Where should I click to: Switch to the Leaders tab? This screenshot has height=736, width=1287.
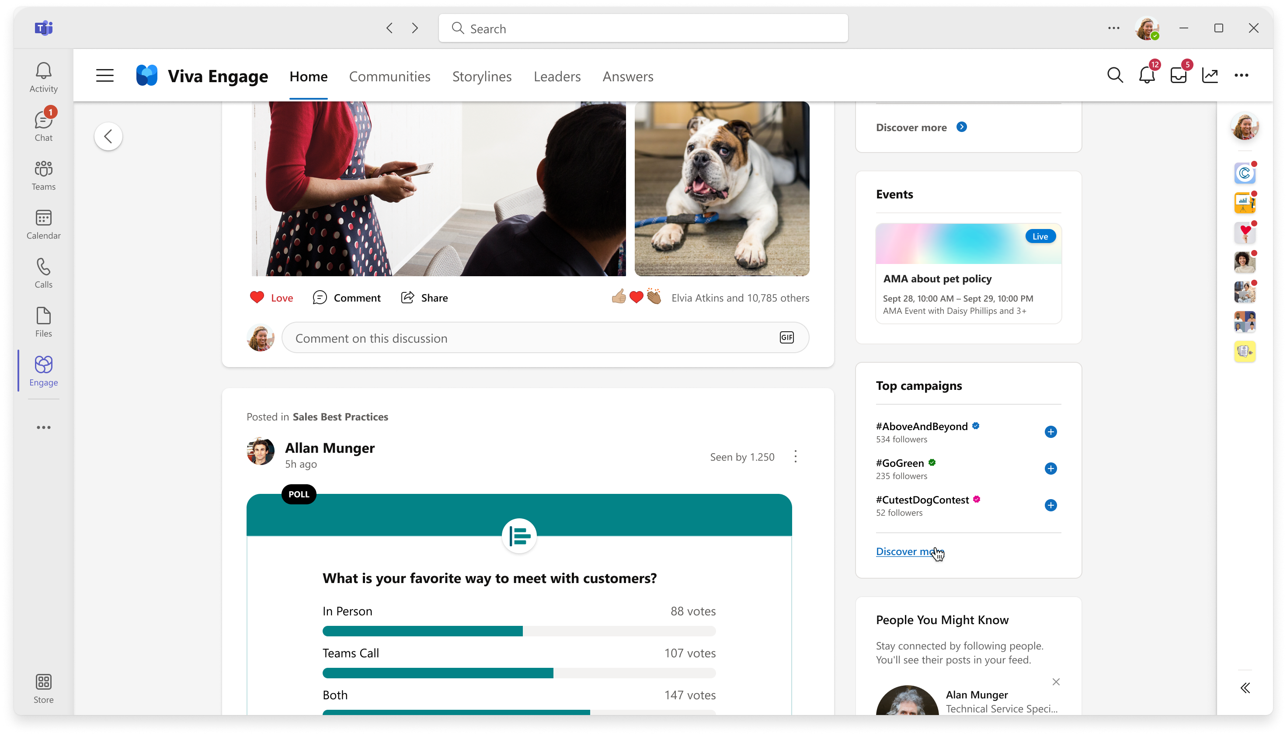pyautogui.click(x=557, y=76)
